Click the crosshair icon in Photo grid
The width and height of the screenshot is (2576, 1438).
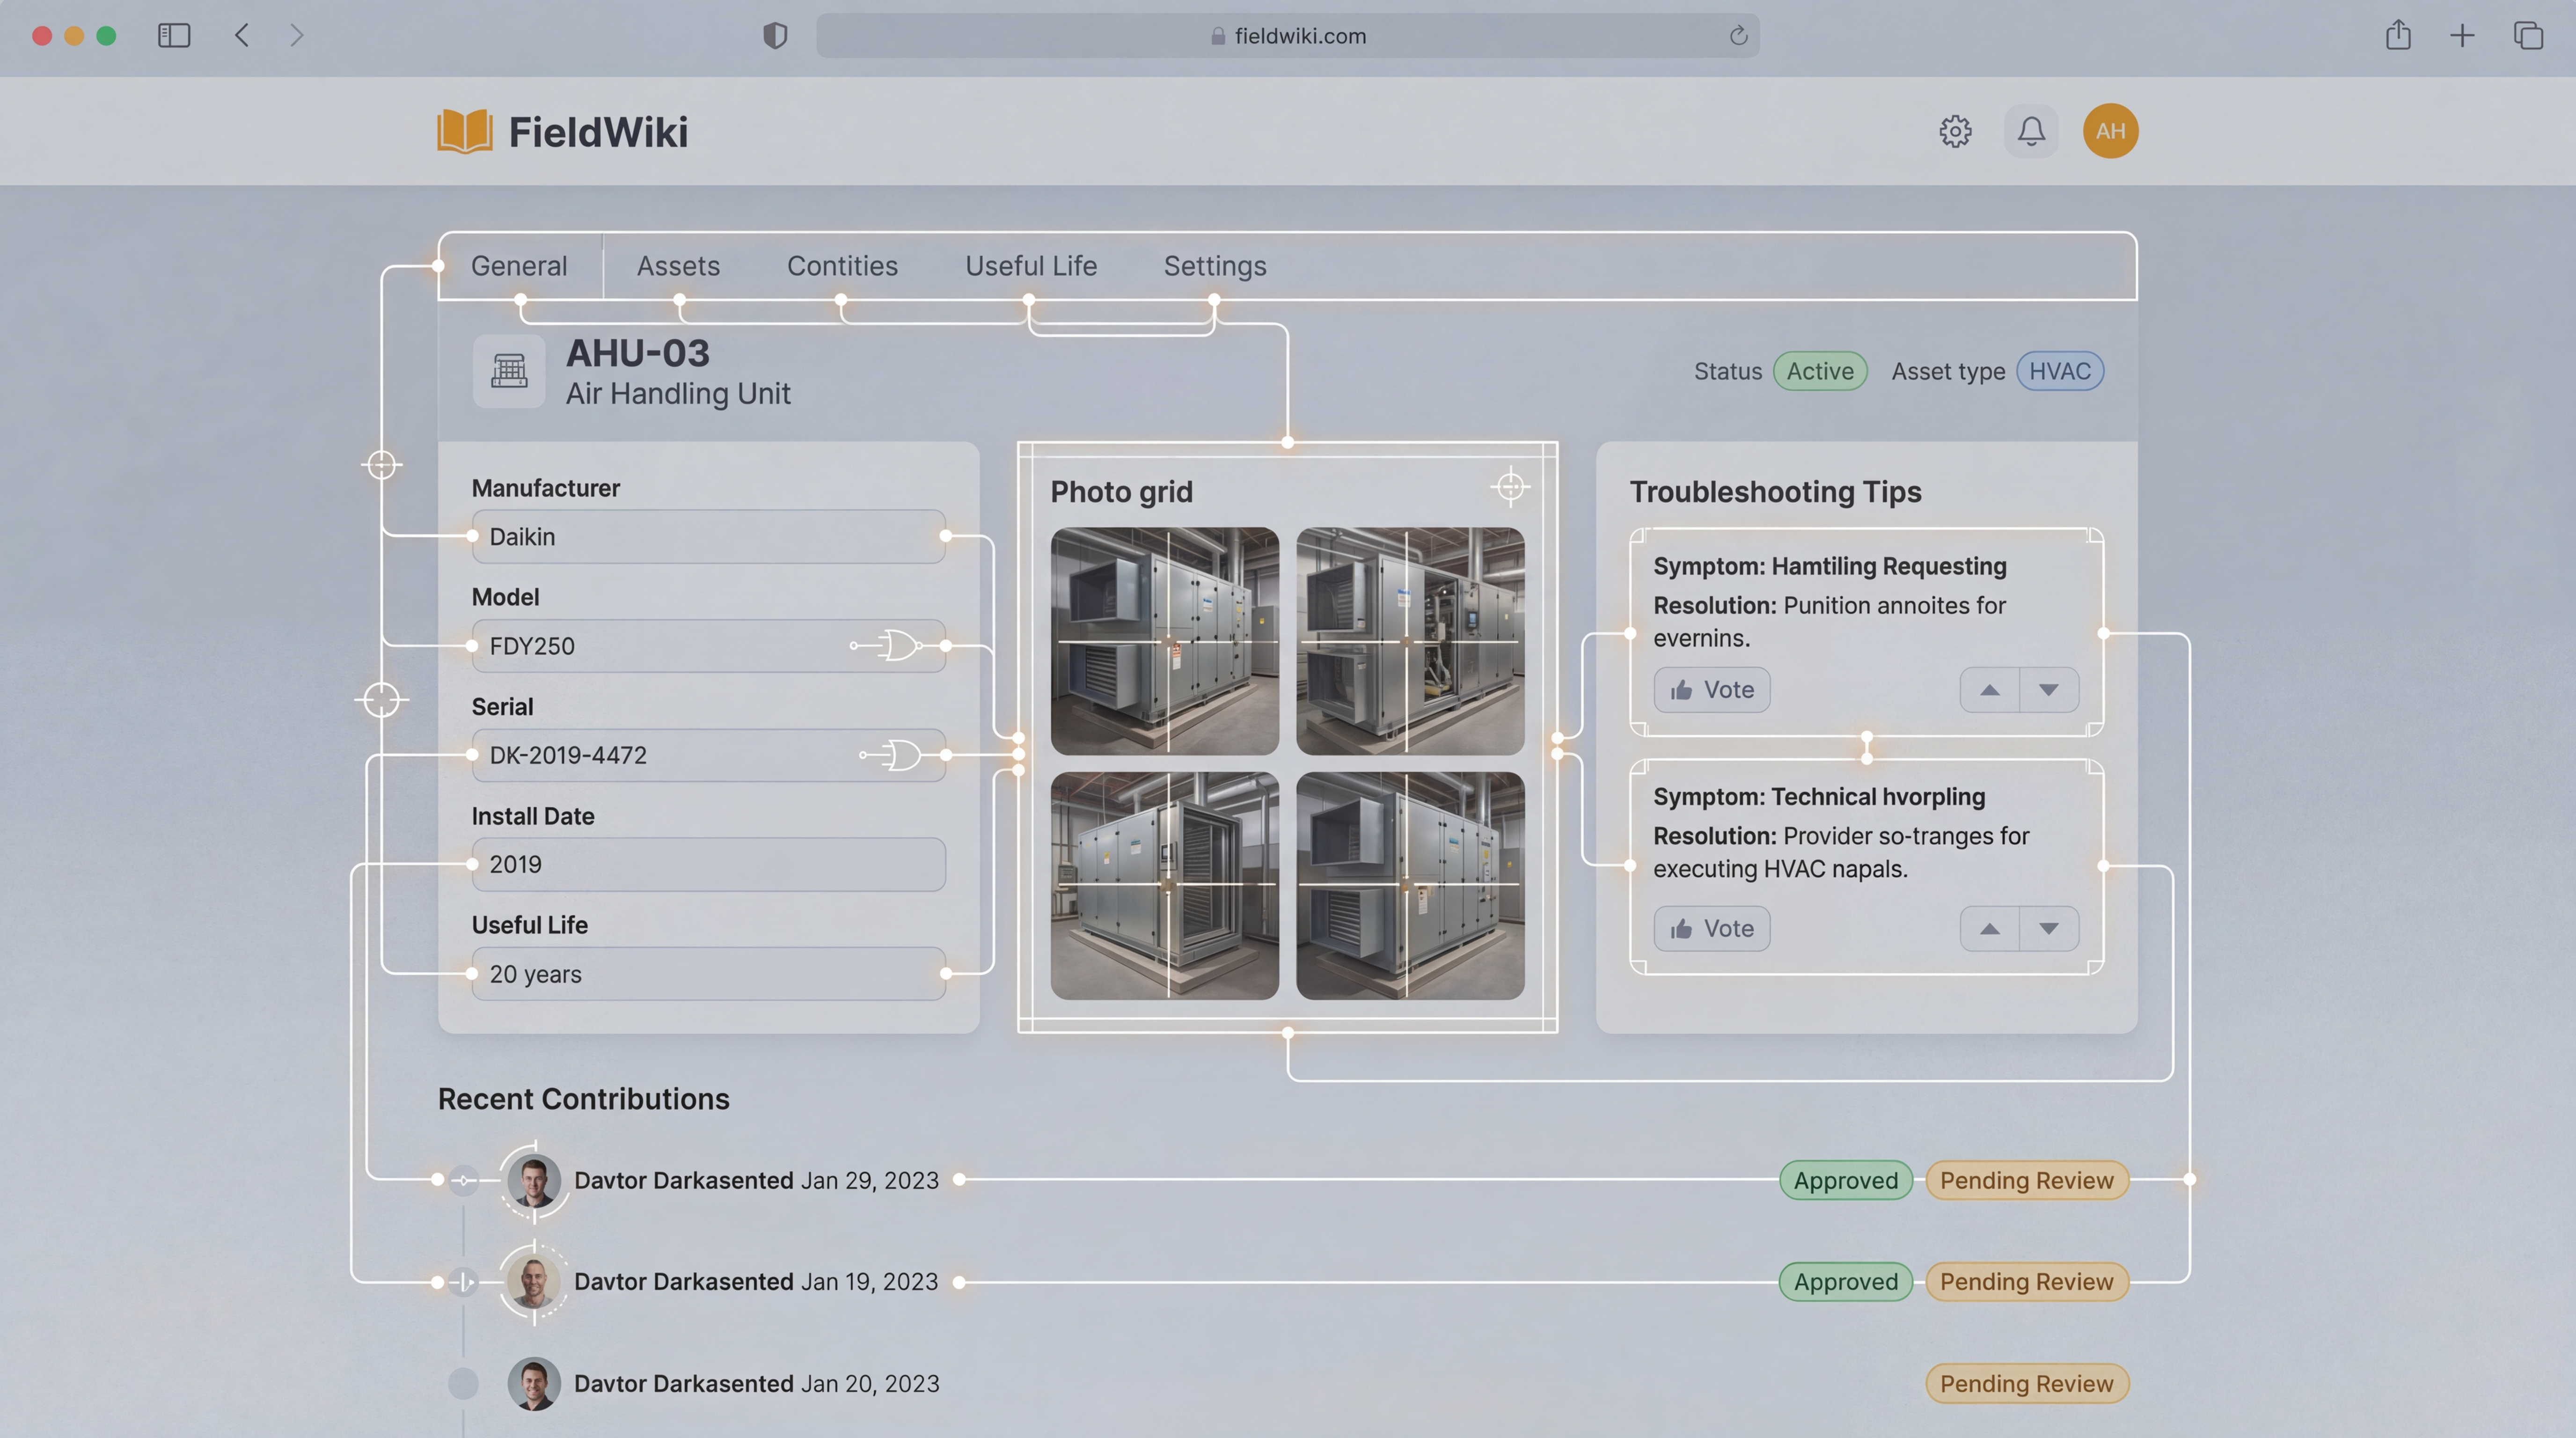point(1510,487)
